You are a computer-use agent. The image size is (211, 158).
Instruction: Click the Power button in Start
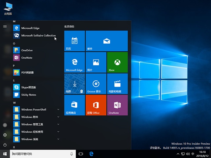pyautogui.click(x=5, y=145)
